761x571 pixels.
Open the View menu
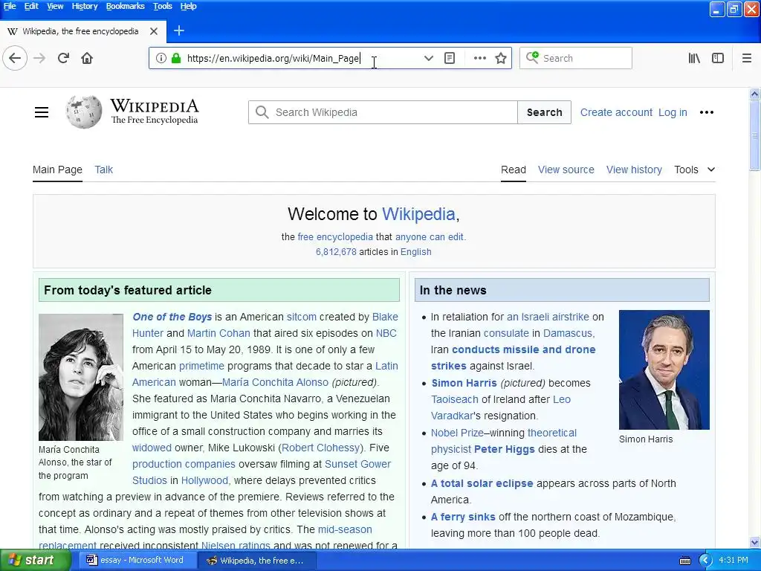click(55, 6)
